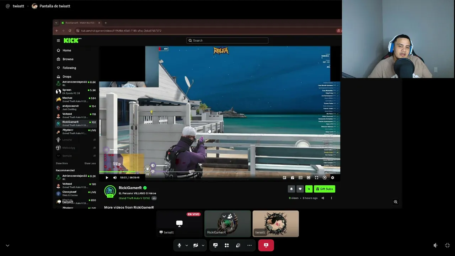The width and height of the screenshot is (455, 256).
Task: Open video player settings gear
Action: pos(332,178)
